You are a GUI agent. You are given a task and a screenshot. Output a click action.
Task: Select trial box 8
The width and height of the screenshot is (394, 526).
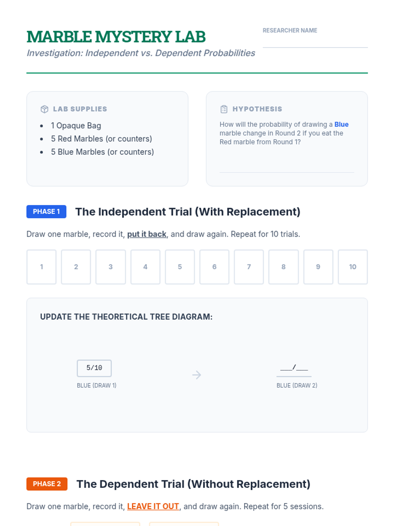coord(284,267)
